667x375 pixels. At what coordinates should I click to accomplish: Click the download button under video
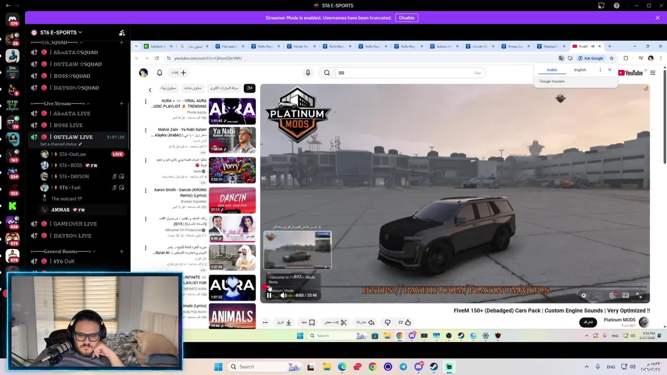point(285,322)
